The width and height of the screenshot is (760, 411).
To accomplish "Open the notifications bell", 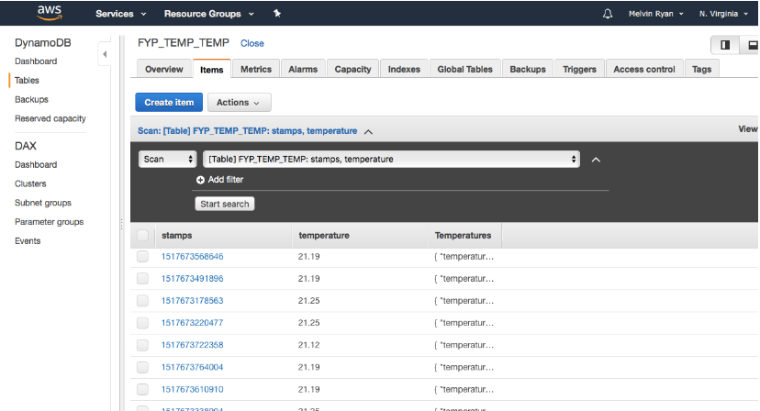I will click(x=608, y=14).
